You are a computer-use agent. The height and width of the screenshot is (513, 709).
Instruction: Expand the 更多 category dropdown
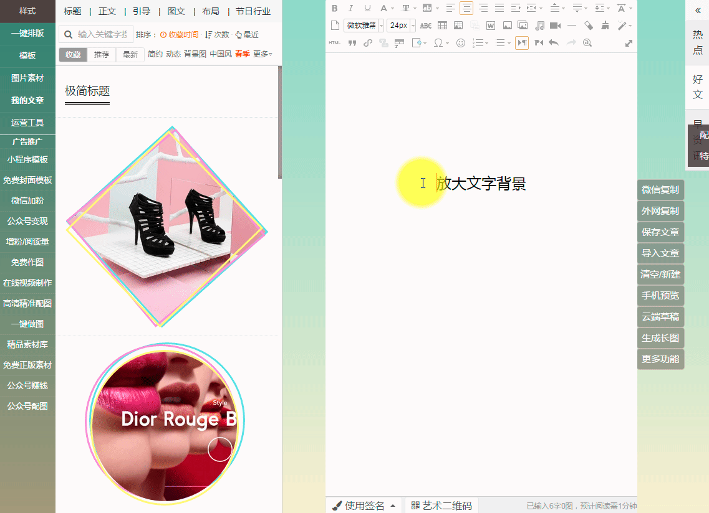tap(263, 54)
